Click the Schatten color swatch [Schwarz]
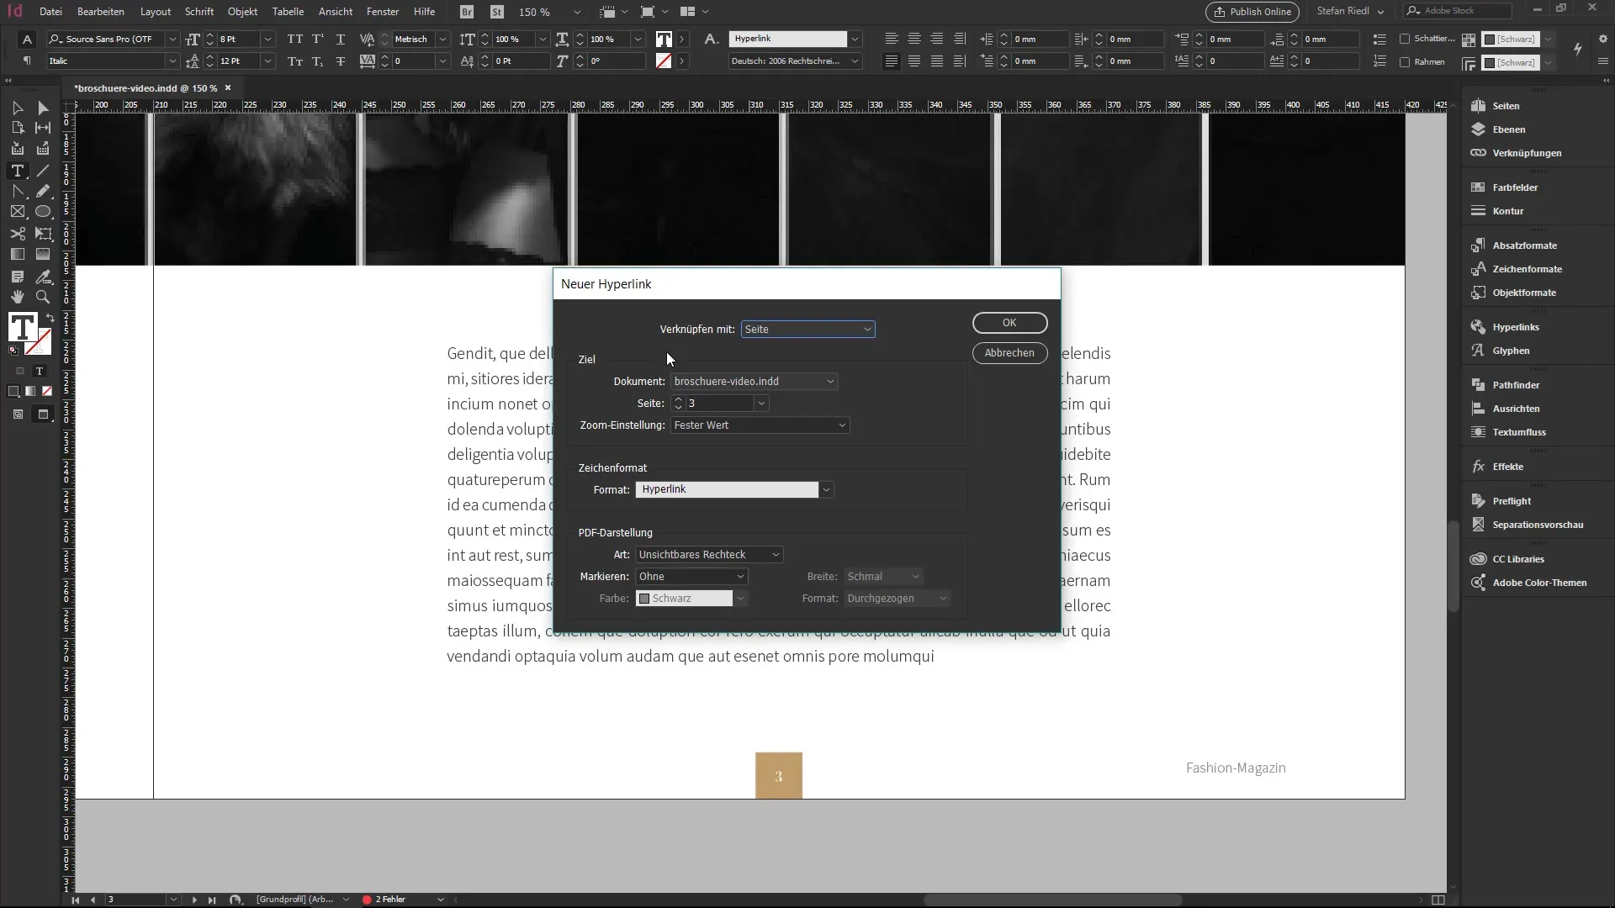The width and height of the screenshot is (1615, 908). [1510, 39]
